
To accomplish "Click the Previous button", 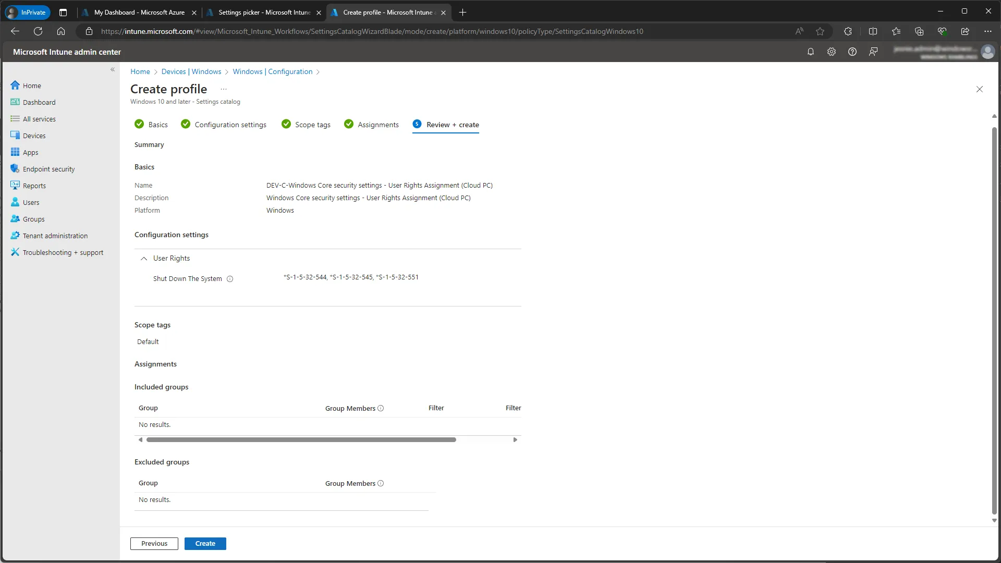I will [154, 544].
